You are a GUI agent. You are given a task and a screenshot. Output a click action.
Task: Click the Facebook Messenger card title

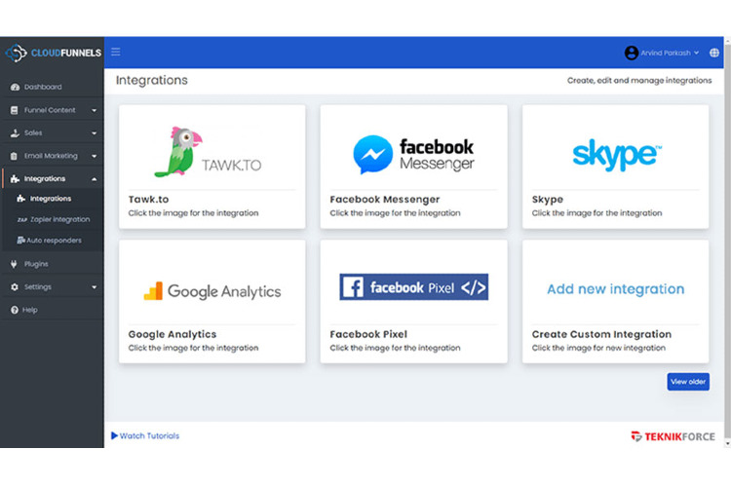click(x=385, y=200)
